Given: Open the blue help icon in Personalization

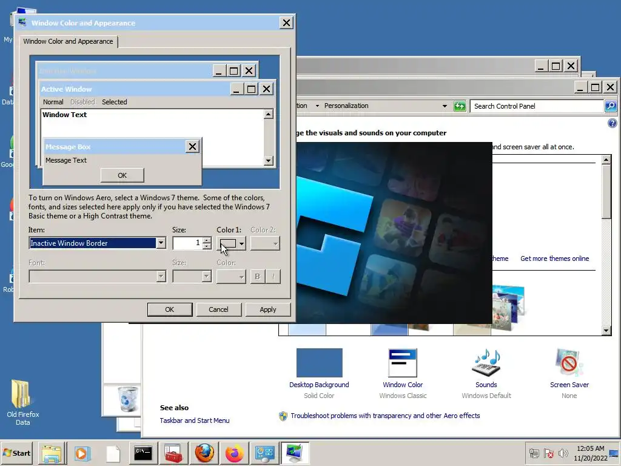Looking at the screenshot, I should [613, 123].
